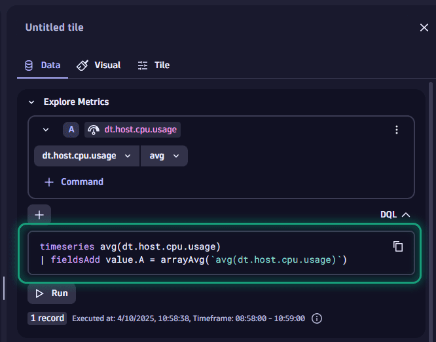
Task: Open the Tile tab
Action: (154, 66)
